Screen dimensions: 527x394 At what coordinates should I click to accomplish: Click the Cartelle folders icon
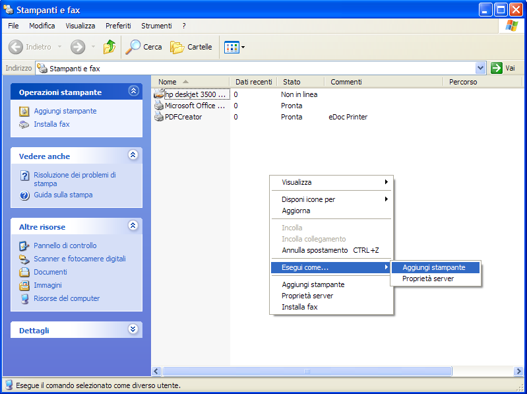pyautogui.click(x=177, y=48)
